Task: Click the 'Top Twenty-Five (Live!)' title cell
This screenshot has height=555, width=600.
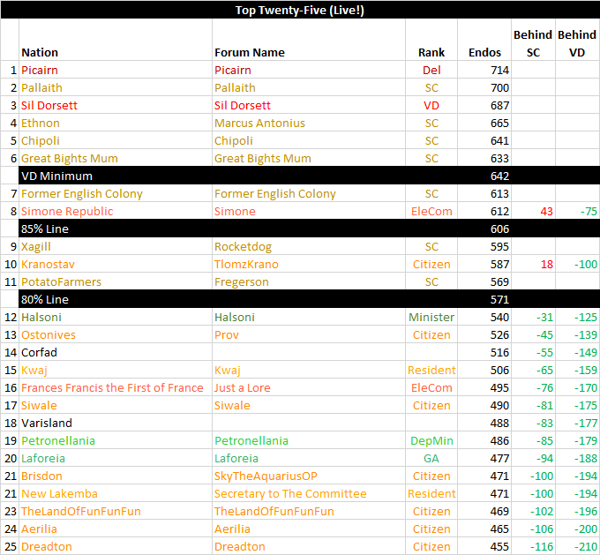Action: coord(300,10)
